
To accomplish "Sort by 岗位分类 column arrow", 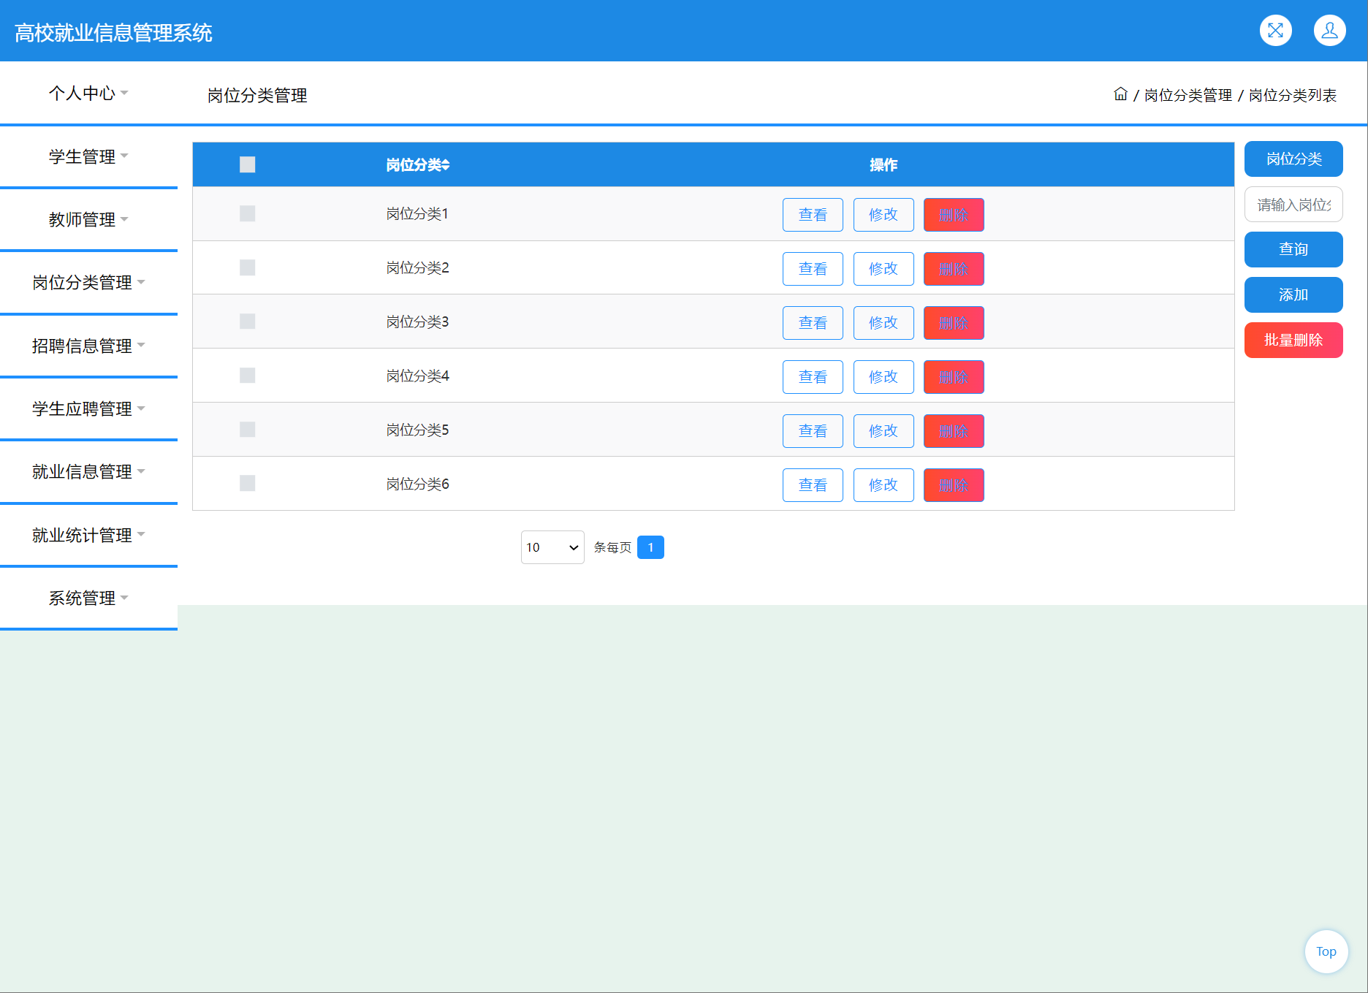I will click(x=446, y=165).
